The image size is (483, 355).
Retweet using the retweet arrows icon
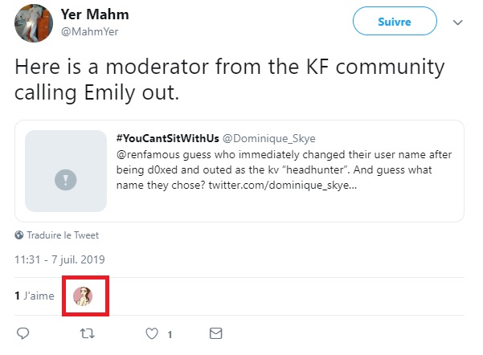coord(87,333)
